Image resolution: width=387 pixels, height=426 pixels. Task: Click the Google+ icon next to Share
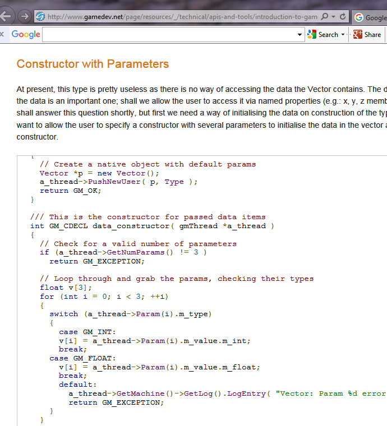coord(357,35)
